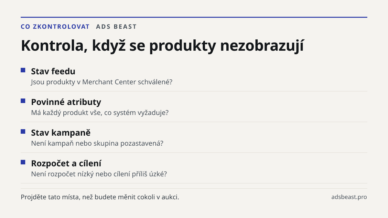Select the 'Povinné atributy' item title
This screenshot has width=388, height=218.
click(x=66, y=102)
